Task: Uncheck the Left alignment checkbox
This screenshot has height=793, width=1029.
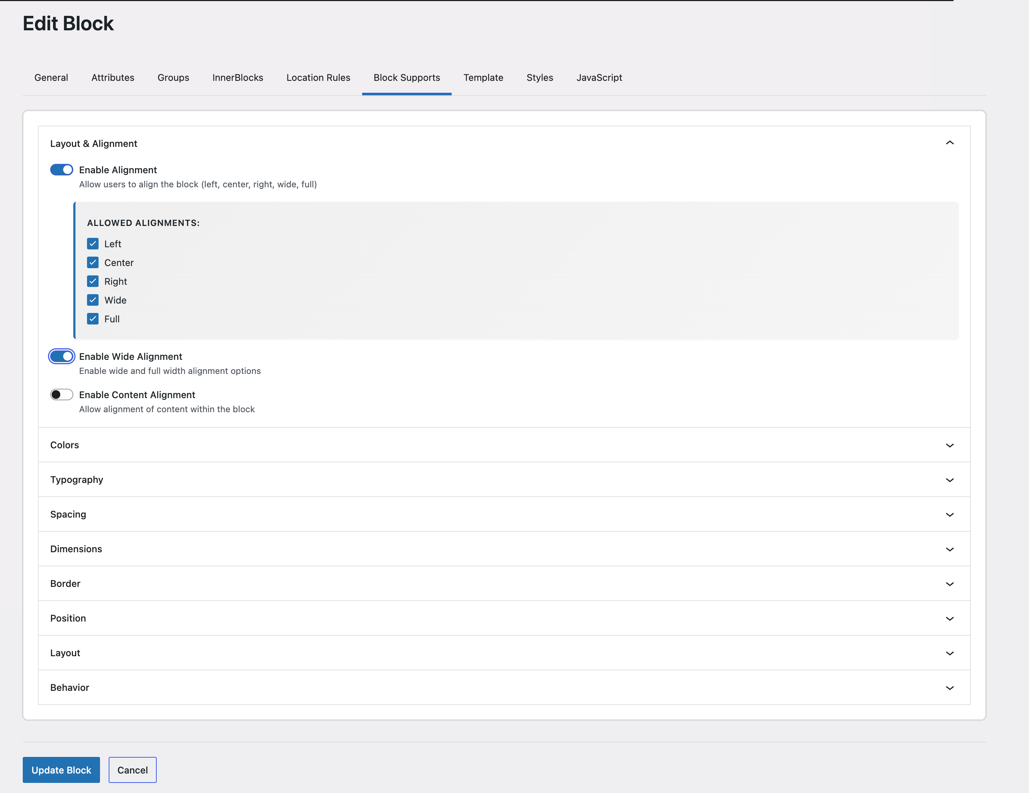Action: [x=93, y=243]
